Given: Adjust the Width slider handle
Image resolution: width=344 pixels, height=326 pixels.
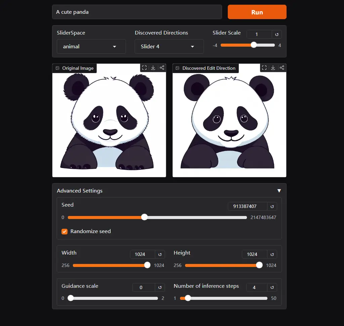Looking at the screenshot, I should (x=147, y=265).
